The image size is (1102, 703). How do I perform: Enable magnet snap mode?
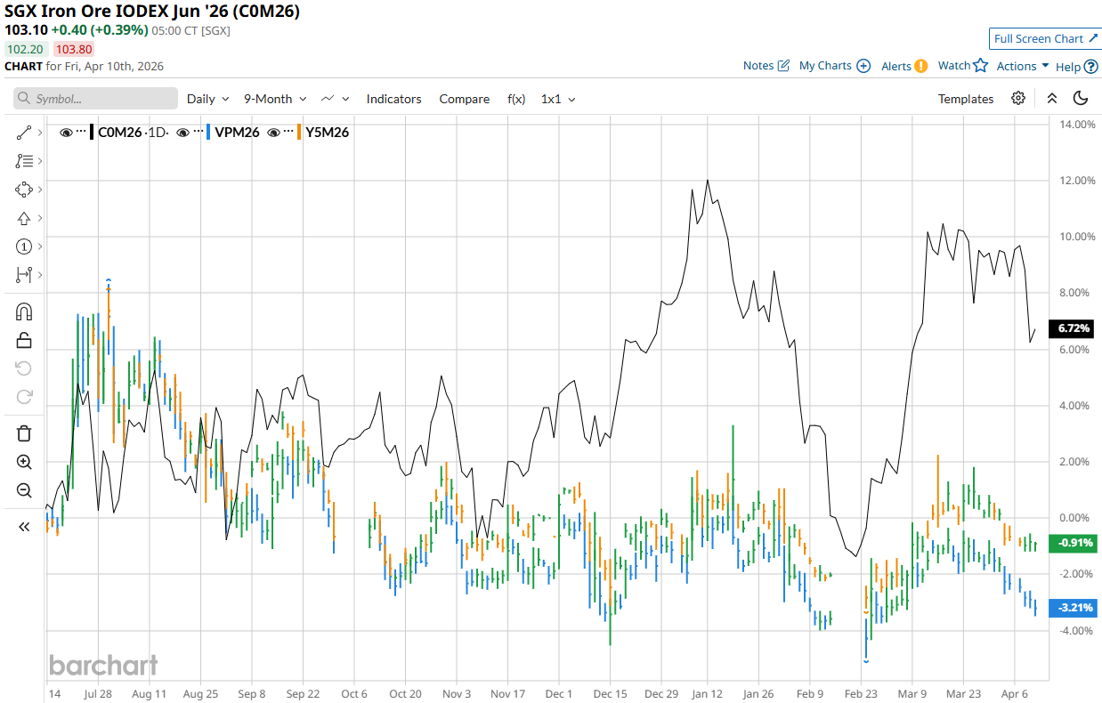click(x=24, y=311)
